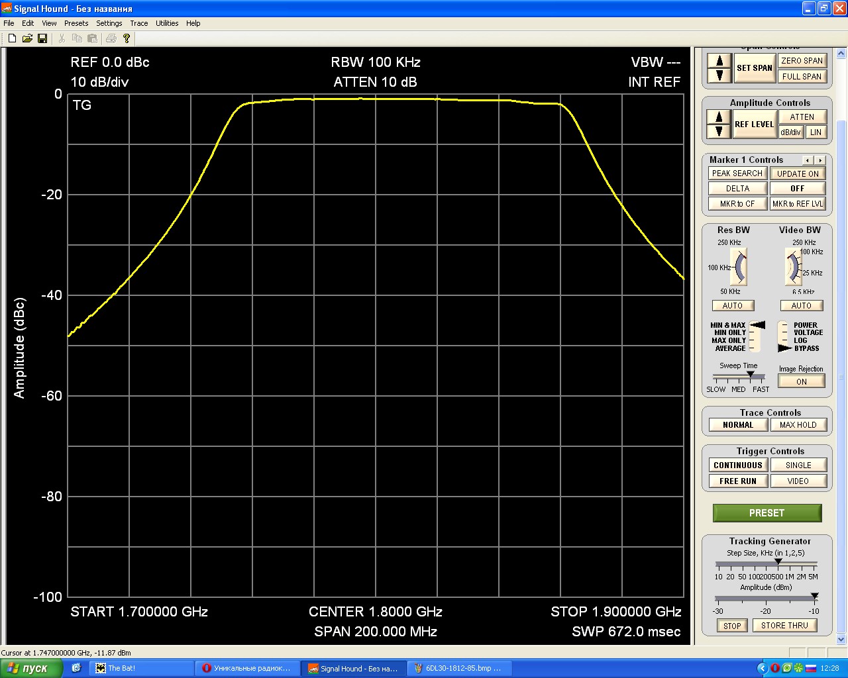The image size is (848, 678).
Task: Click the Span Controls down arrow
Action: [719, 75]
